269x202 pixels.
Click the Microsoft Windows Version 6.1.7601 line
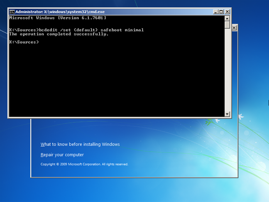coord(58,18)
